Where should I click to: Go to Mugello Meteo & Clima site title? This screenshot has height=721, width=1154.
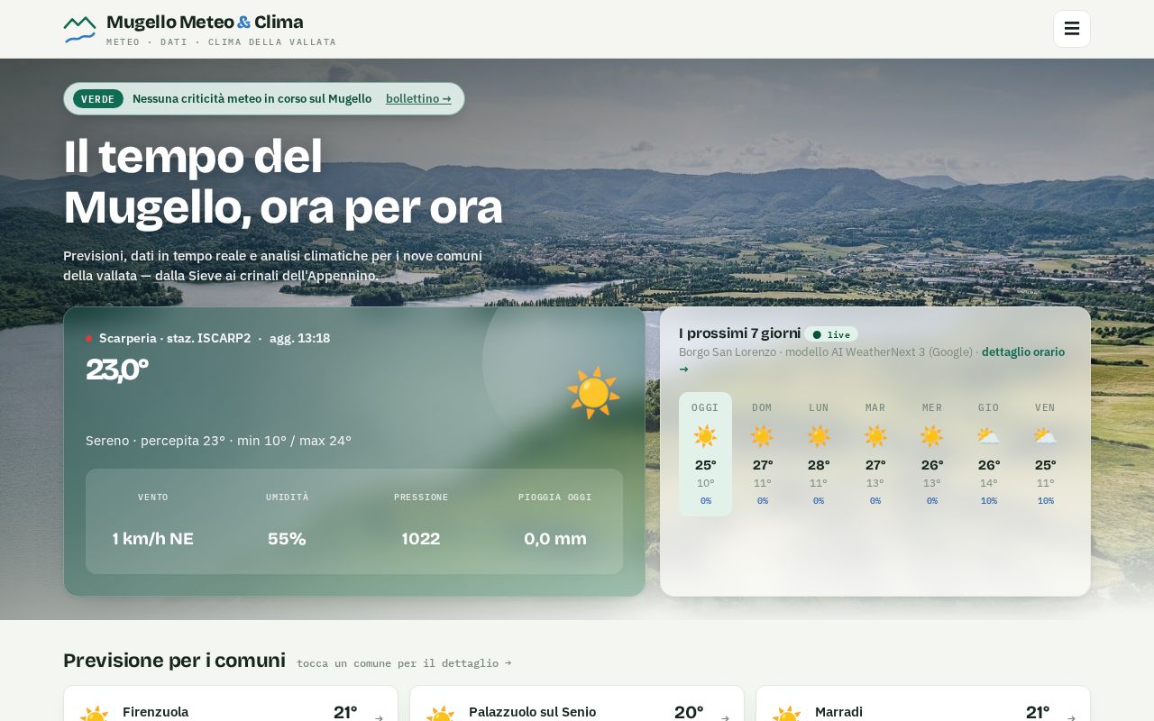point(205,22)
